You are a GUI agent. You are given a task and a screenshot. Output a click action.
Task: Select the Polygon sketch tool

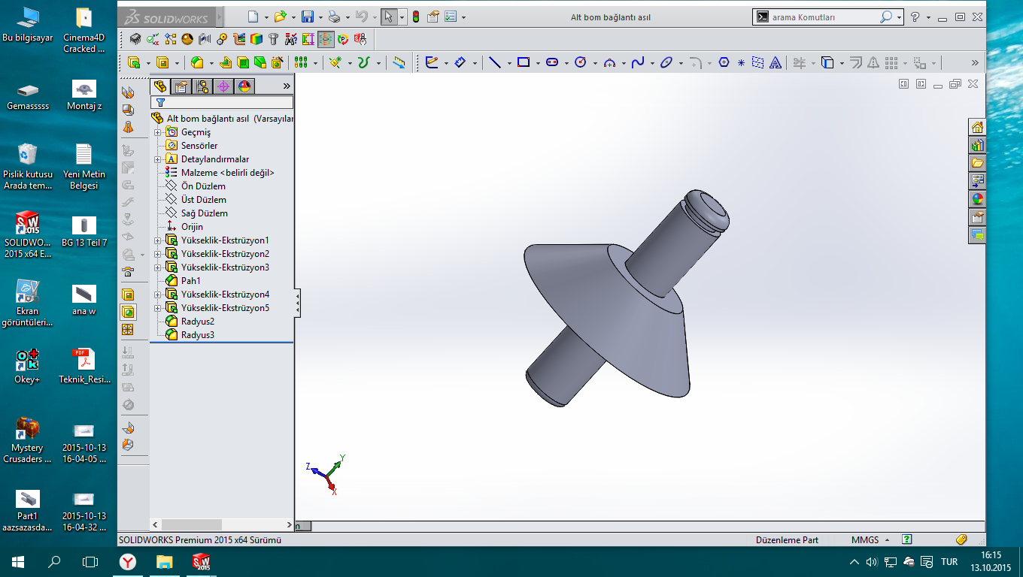pos(724,63)
